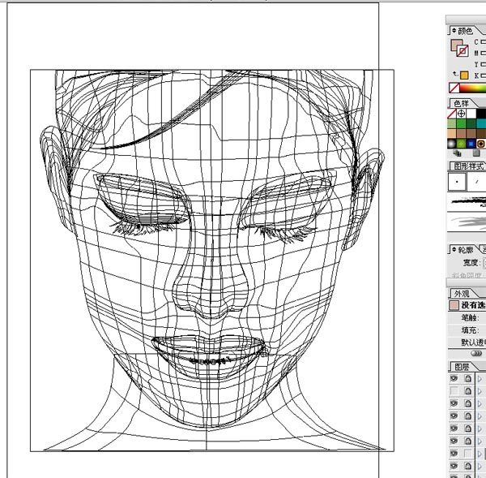Image resolution: width=486 pixels, height=478 pixels.
Task: Expand the first layer's disclosure triangle
Action: [x=480, y=379]
